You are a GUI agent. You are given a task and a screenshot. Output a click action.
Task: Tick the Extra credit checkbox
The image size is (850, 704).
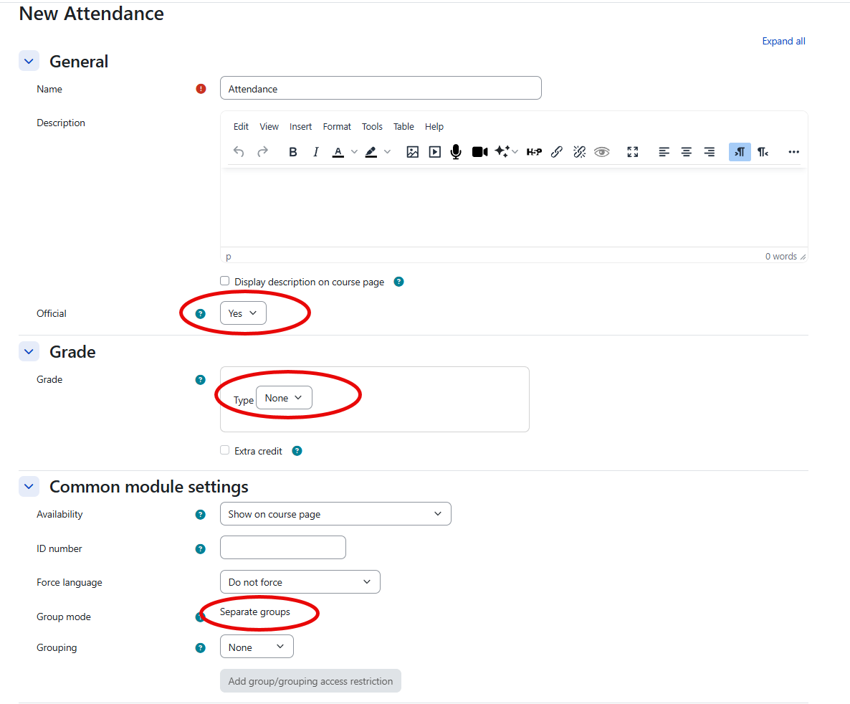click(x=224, y=450)
